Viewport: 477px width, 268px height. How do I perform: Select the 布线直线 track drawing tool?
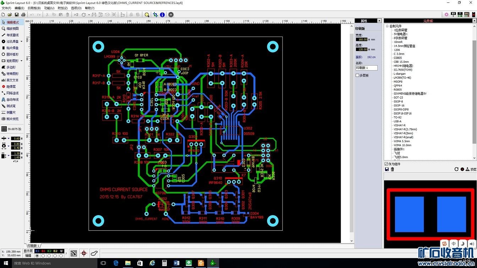click(12, 35)
